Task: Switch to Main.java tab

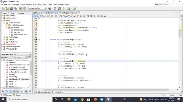Action: click(38, 13)
